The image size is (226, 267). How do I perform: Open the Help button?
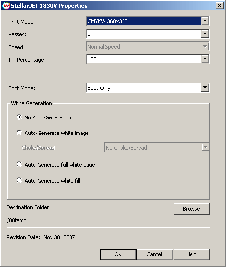tap(191, 254)
